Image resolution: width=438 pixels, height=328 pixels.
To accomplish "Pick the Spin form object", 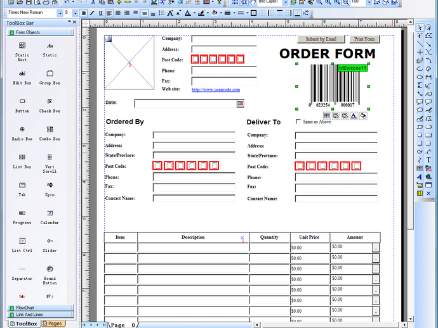I will pyautogui.click(x=50, y=189).
